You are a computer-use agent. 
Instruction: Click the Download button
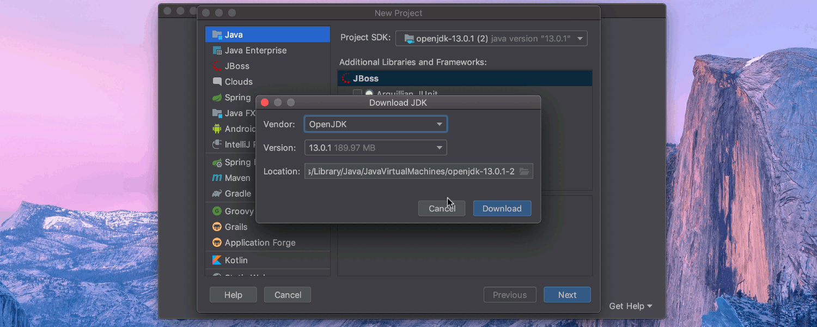(502, 209)
